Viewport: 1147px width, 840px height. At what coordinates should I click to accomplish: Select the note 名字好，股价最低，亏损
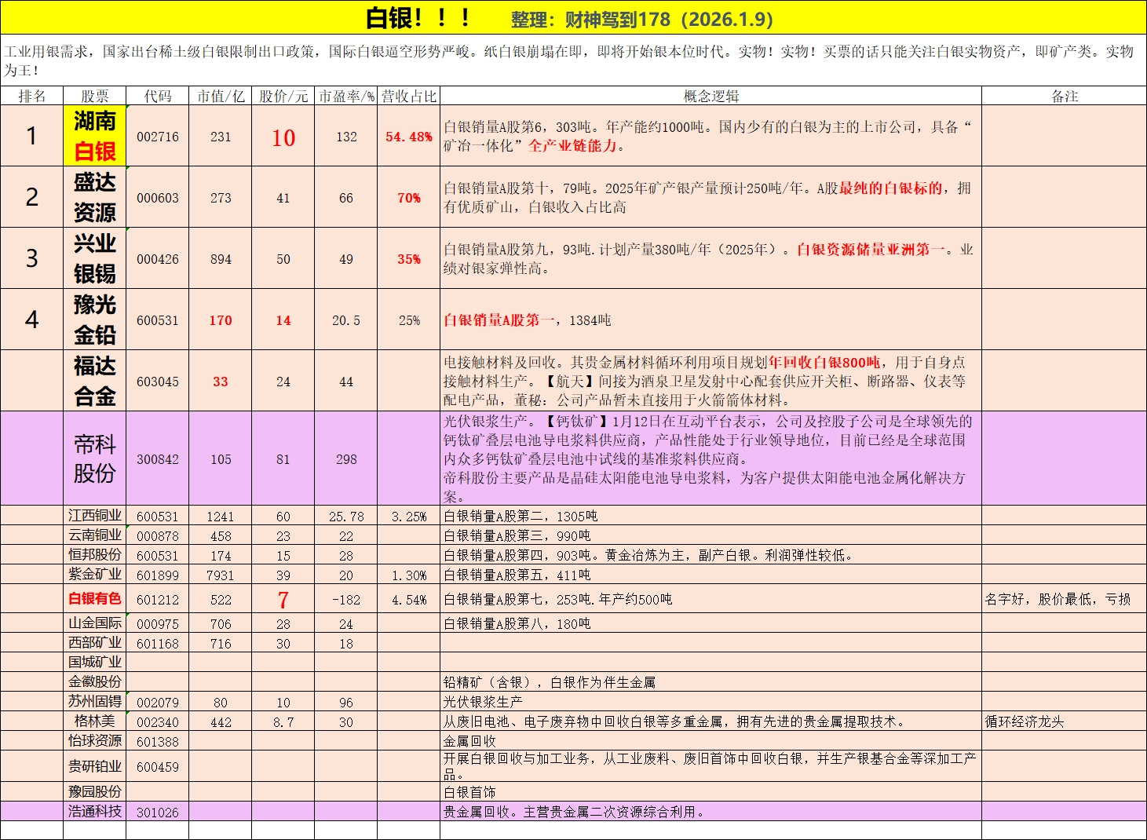click(x=1058, y=599)
